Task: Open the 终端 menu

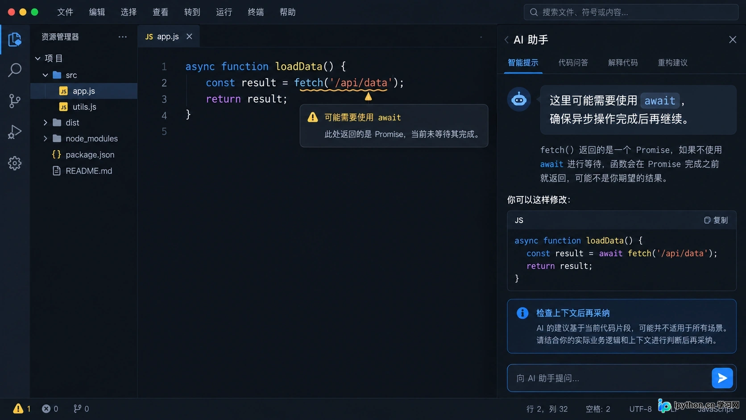Action: point(256,12)
